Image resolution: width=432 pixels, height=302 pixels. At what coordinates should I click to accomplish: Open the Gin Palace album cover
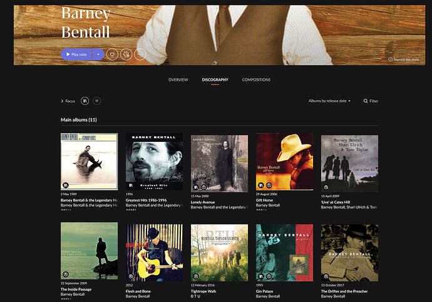(x=284, y=253)
